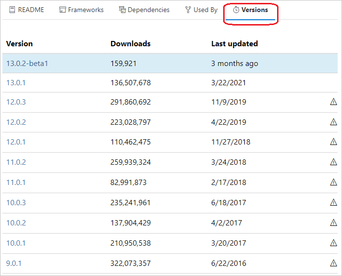Click the date 3/24/2018
The image size is (342, 276).
(228, 162)
